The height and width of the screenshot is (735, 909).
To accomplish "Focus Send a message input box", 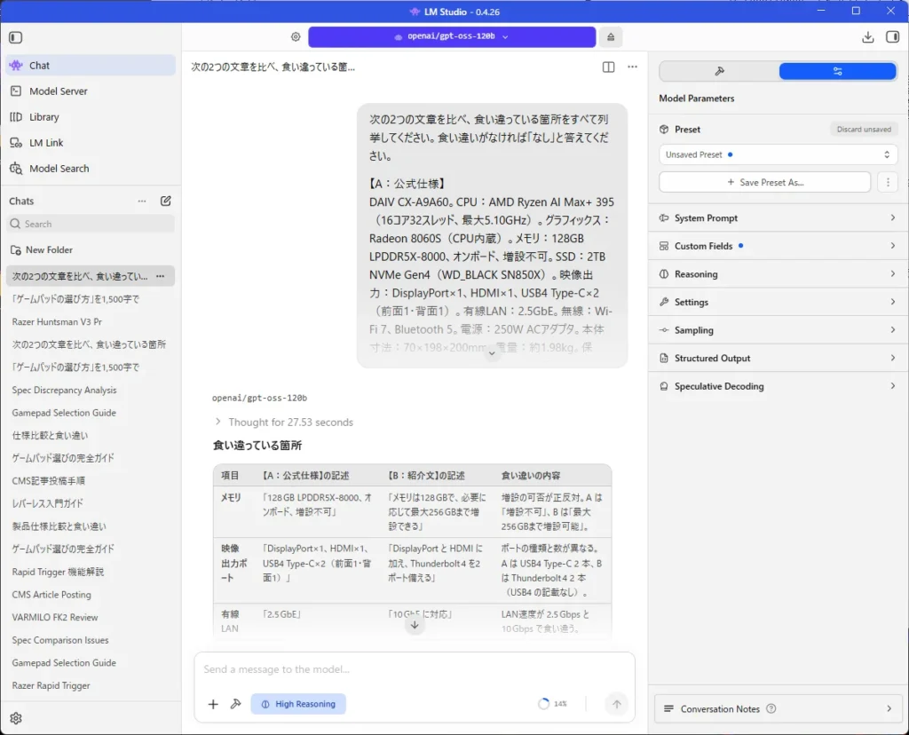I will (415, 669).
